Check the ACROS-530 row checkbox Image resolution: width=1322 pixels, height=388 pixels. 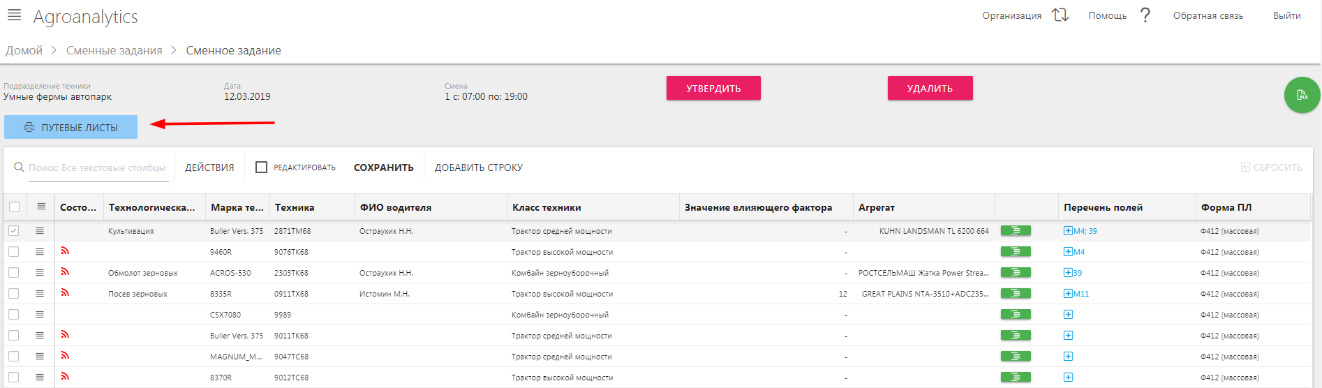[x=14, y=273]
